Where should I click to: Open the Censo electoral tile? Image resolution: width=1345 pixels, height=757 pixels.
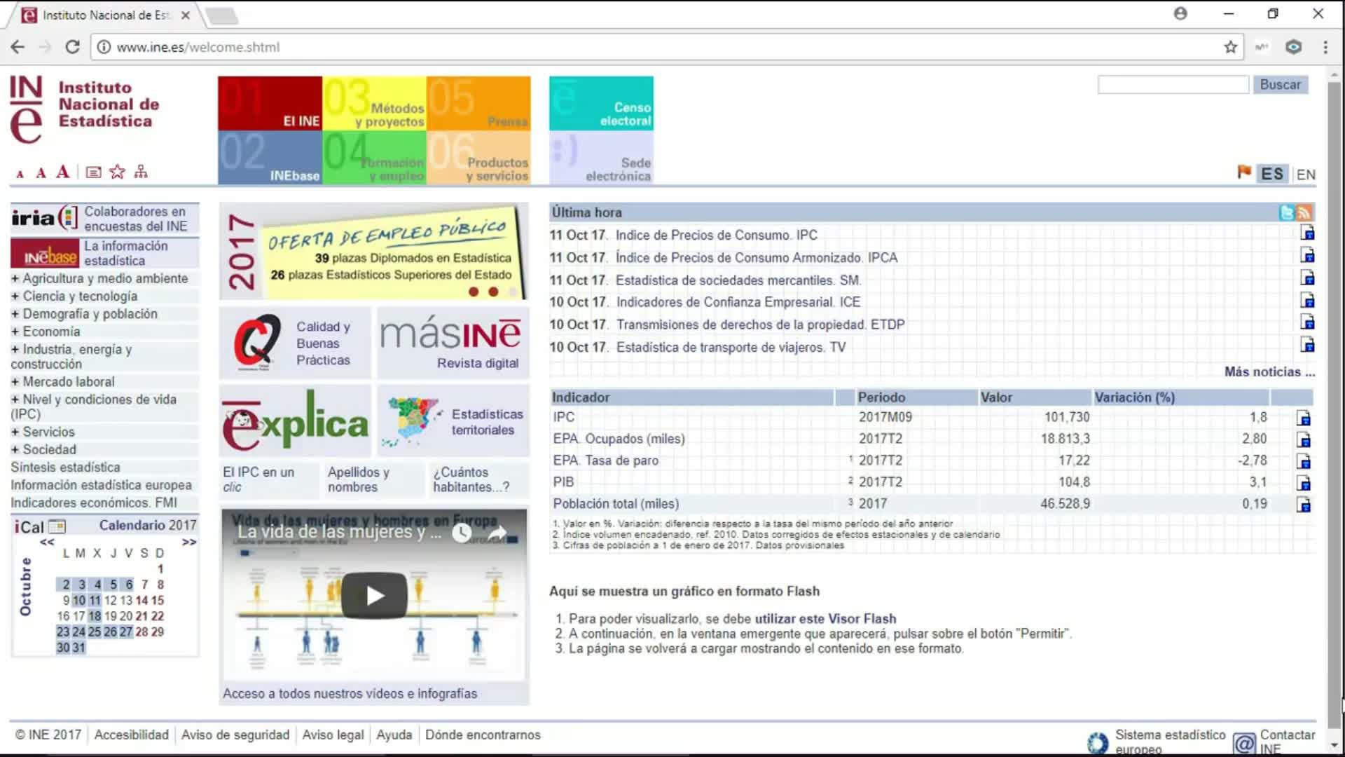click(601, 103)
